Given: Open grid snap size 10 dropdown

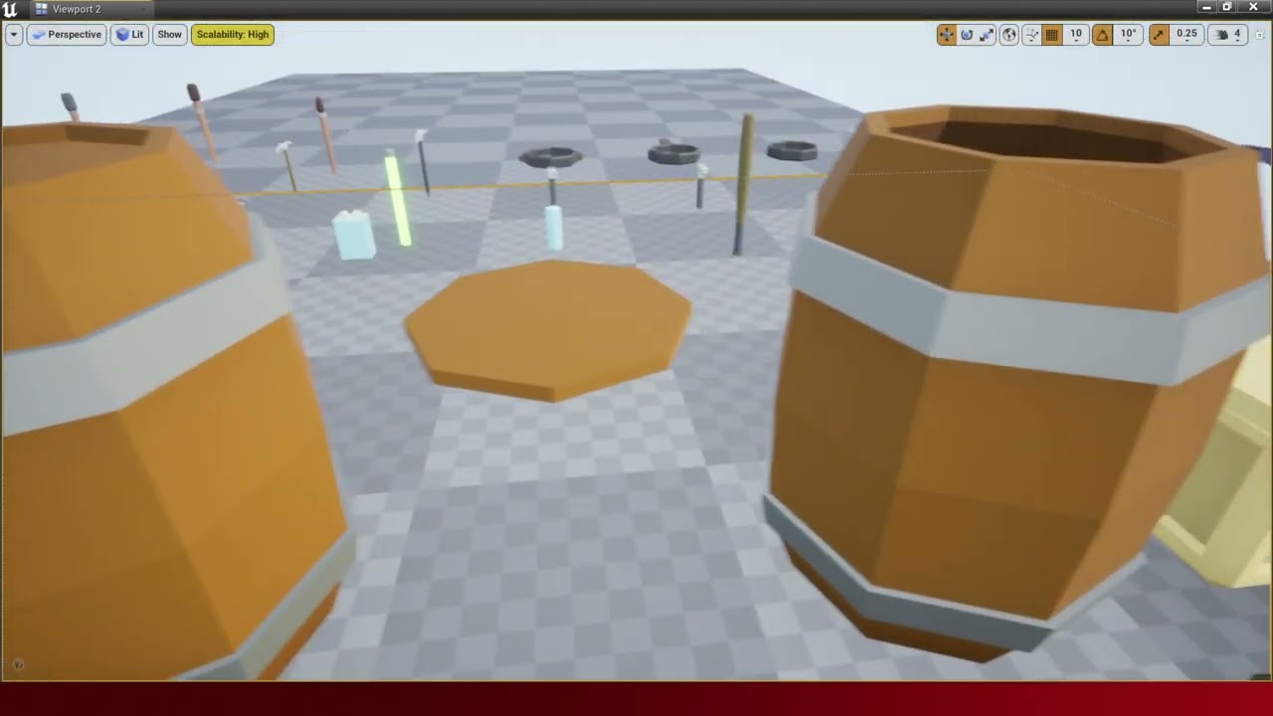Looking at the screenshot, I should [x=1075, y=35].
